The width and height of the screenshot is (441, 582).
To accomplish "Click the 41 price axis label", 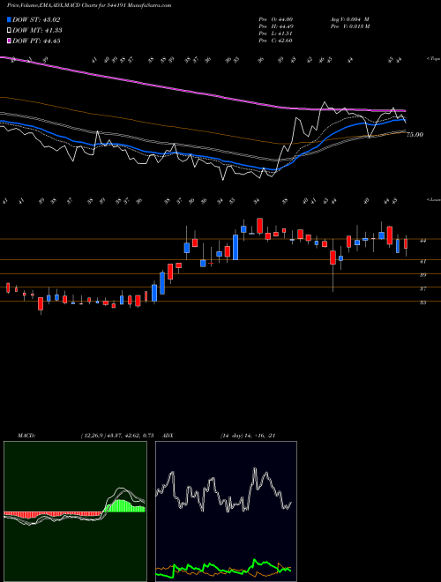I will click(422, 261).
